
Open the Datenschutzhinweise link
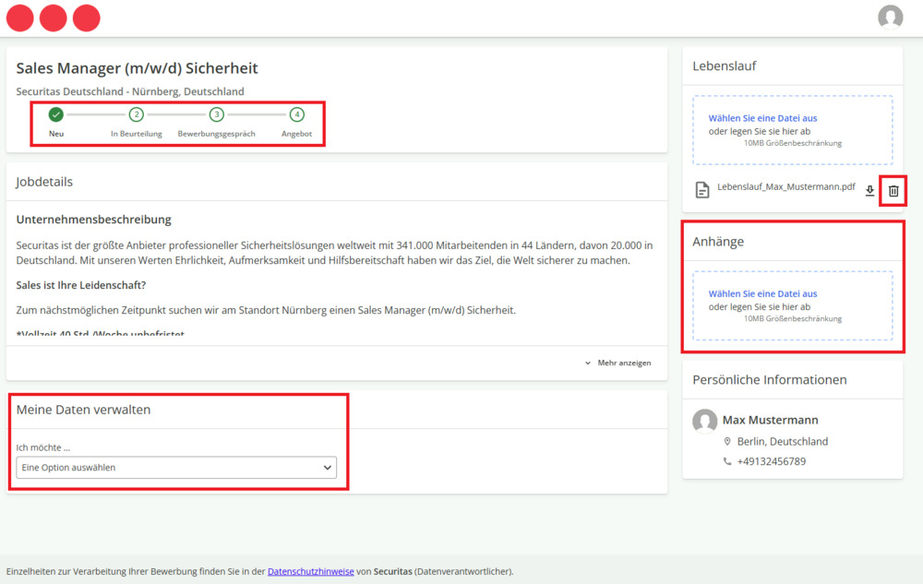[x=310, y=572]
